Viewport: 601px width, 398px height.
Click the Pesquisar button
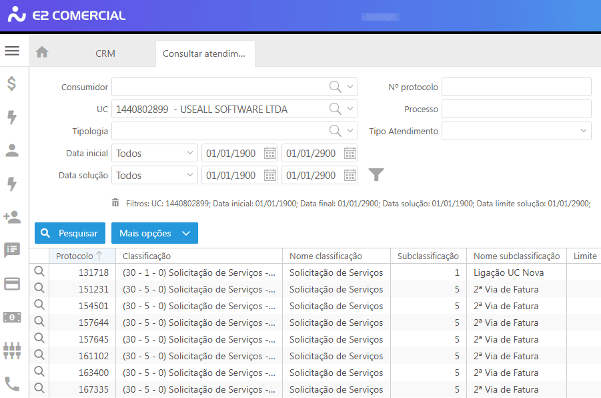click(x=70, y=233)
